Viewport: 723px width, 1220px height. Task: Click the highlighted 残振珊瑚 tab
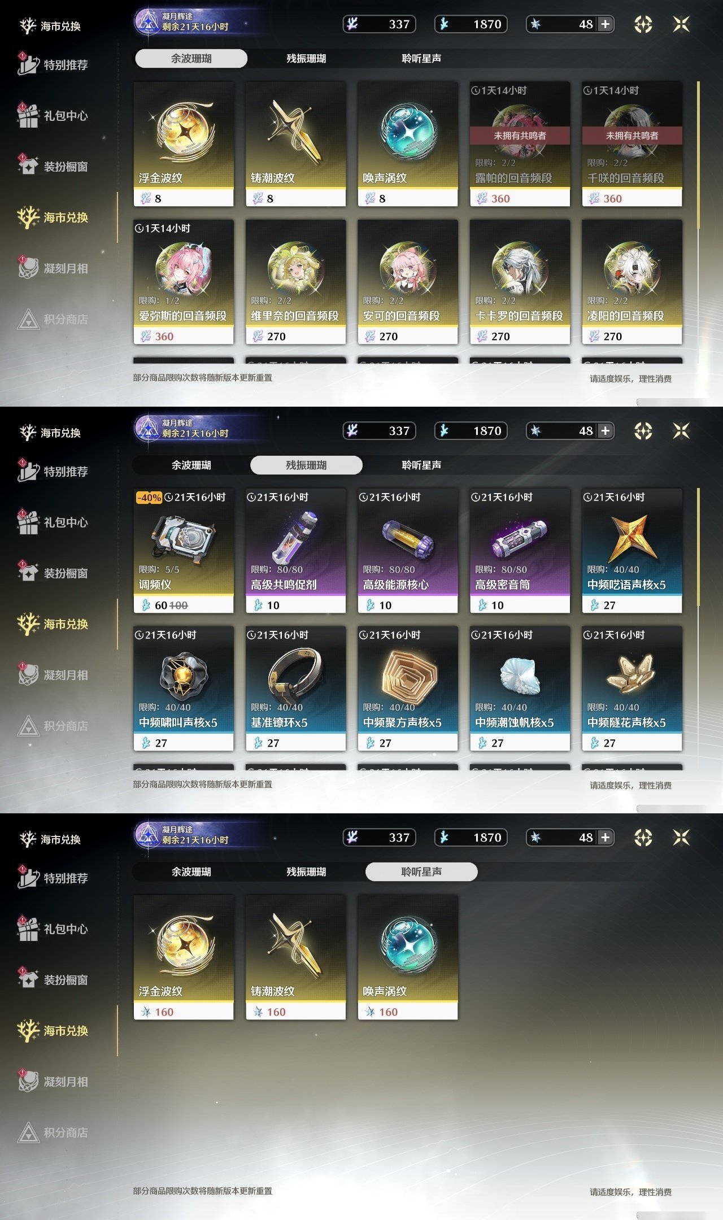[x=306, y=465]
